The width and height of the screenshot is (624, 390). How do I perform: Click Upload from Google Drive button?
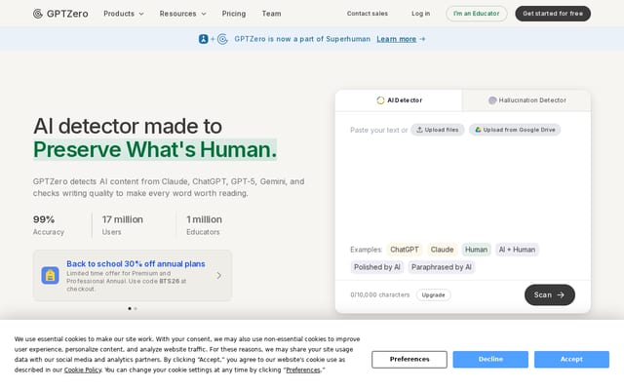point(515,130)
